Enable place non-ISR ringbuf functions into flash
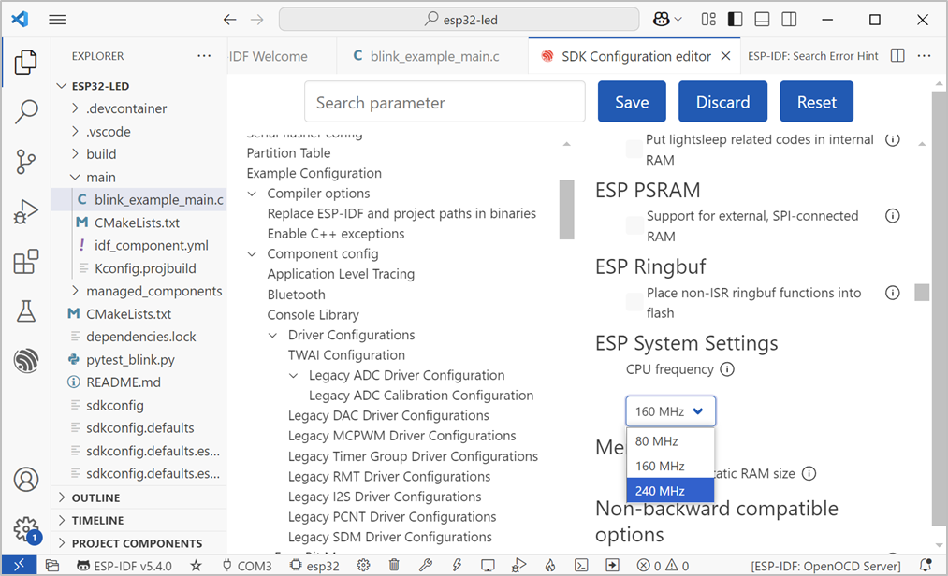Viewport: 948px width, 576px height. point(634,302)
